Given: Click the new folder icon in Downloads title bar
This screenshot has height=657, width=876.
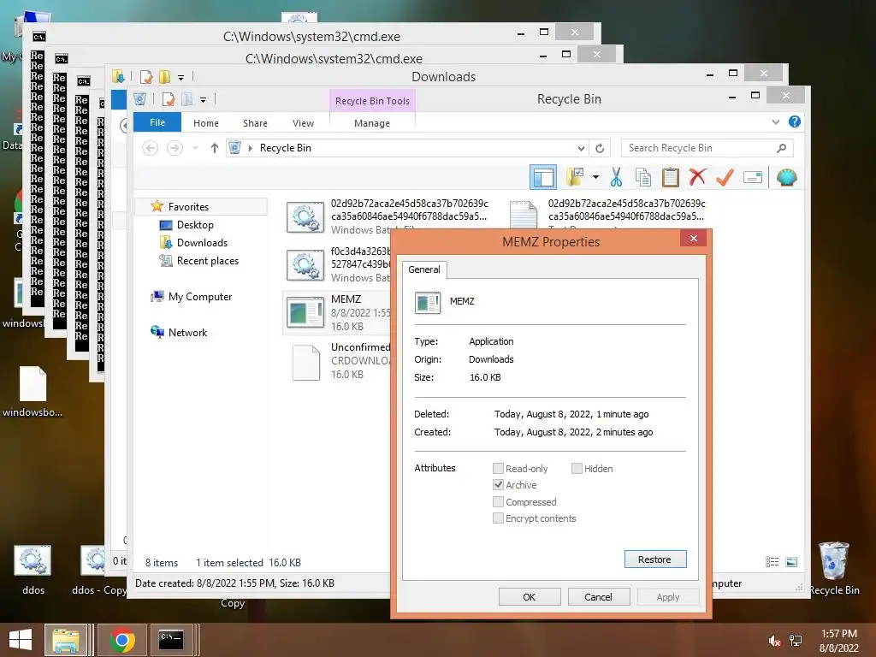Looking at the screenshot, I should pyautogui.click(x=165, y=76).
